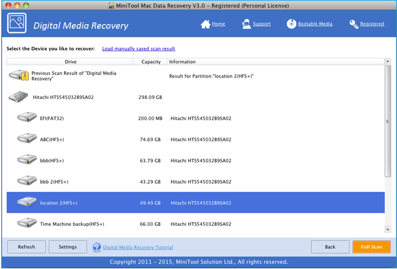Click the 66.00 GB capacity value
This screenshot has width=397, height=269.
pyautogui.click(x=150, y=224)
